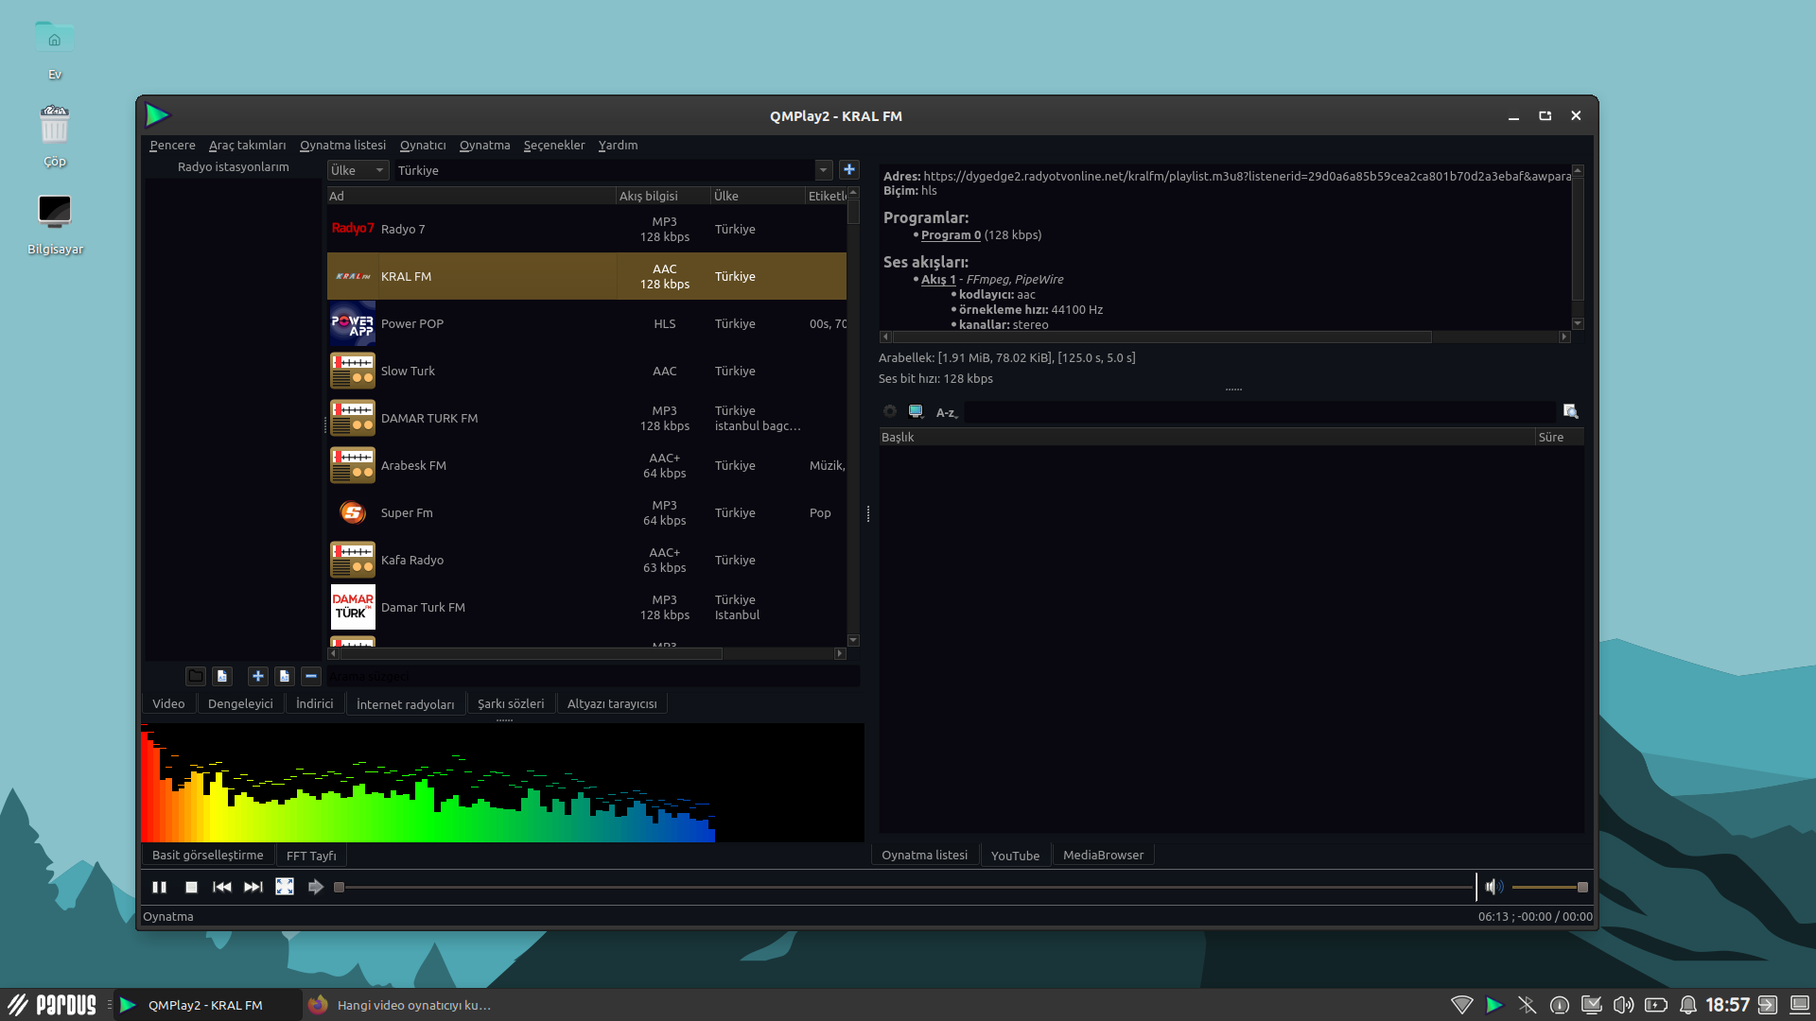Click the minus remove-station icon
This screenshot has height=1021, width=1816.
(311, 676)
